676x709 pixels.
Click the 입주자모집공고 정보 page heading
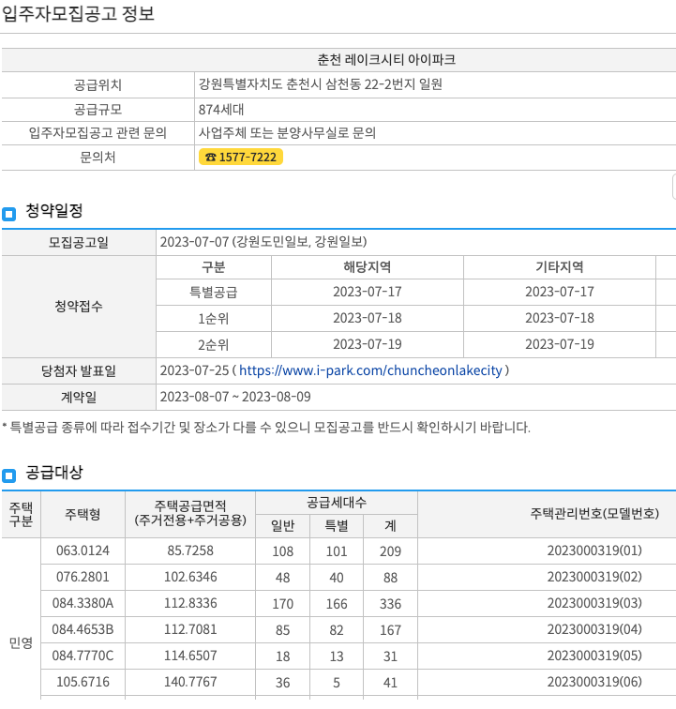tap(78, 13)
